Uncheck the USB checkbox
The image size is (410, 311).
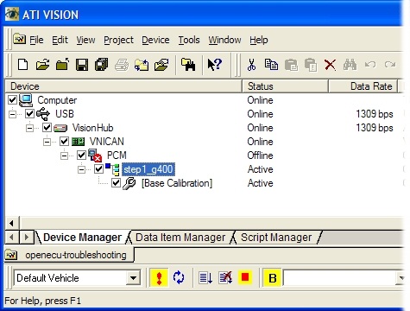[x=29, y=114]
